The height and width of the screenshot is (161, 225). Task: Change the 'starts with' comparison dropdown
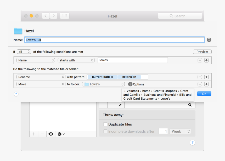76,60
